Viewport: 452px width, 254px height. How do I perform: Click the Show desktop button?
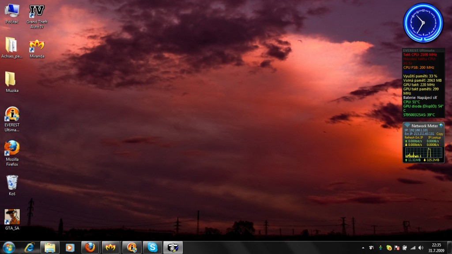pyautogui.click(x=449, y=248)
